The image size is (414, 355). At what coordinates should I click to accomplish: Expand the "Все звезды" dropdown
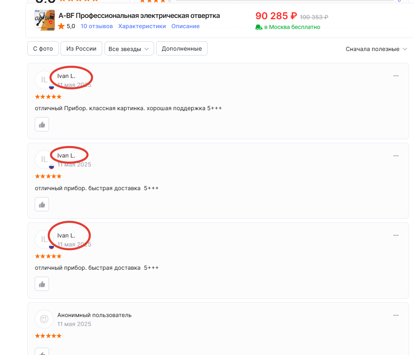pos(129,49)
